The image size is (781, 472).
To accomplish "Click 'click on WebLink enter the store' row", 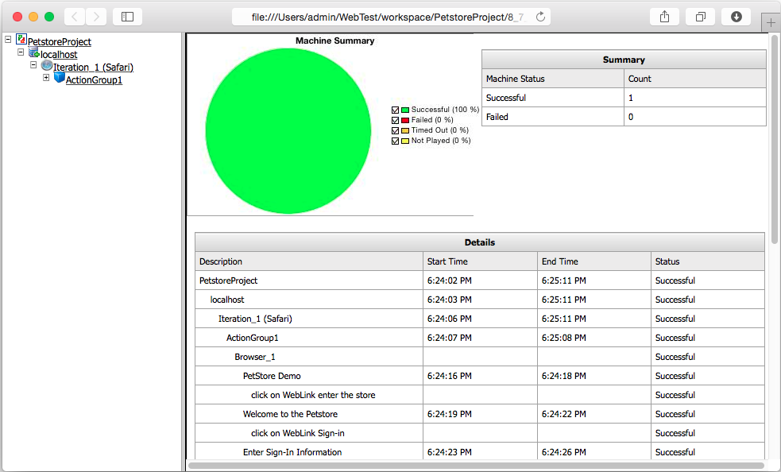I will tap(480, 395).
